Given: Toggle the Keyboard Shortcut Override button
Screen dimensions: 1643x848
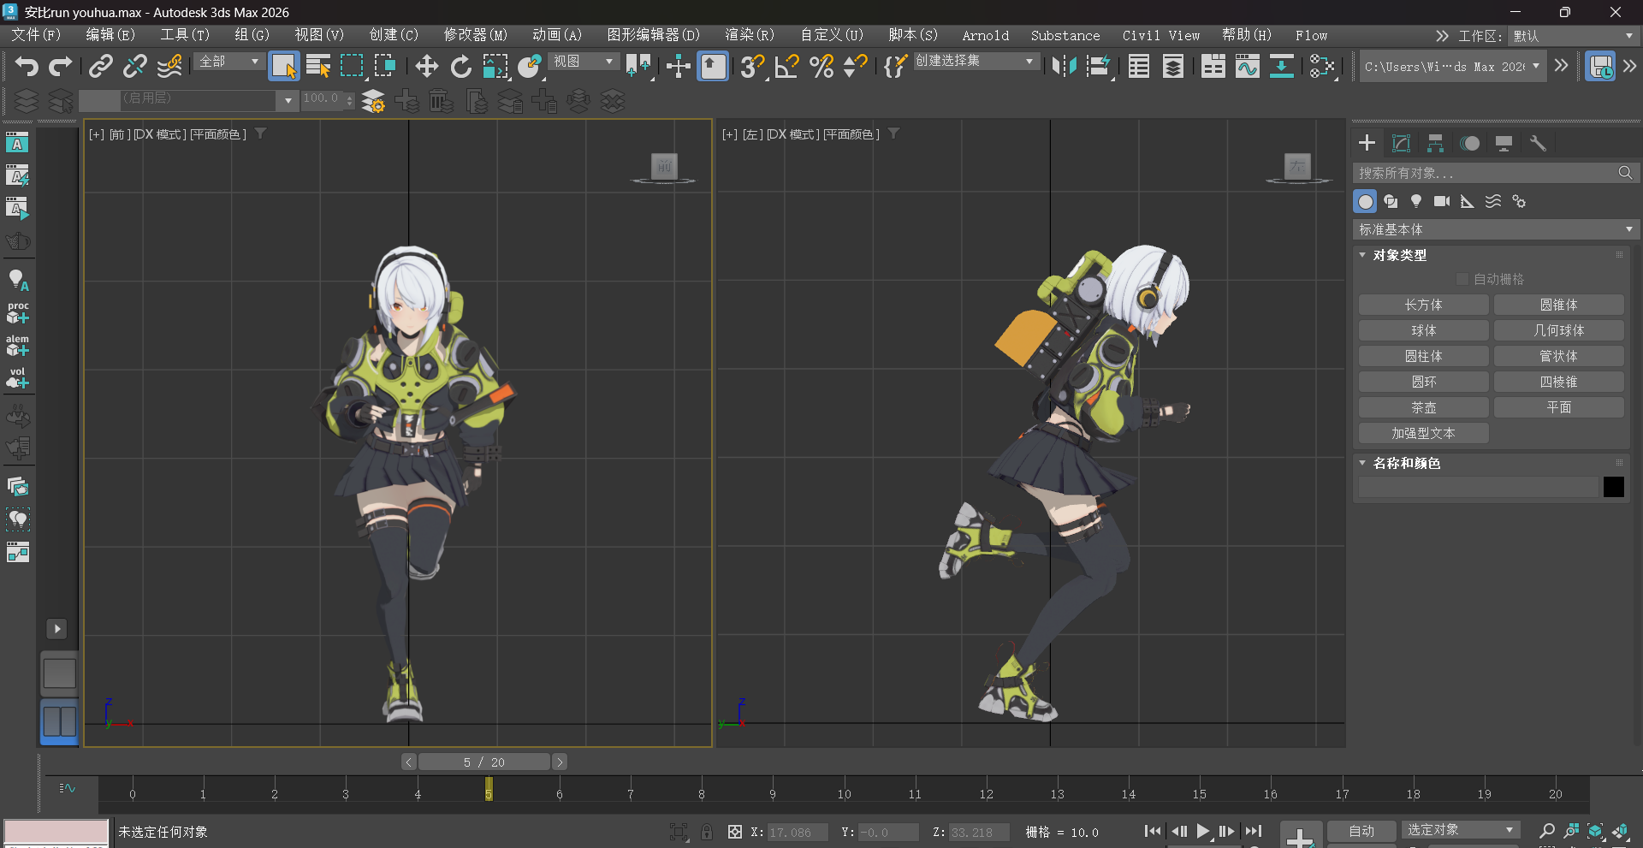Looking at the screenshot, I should tap(713, 66).
